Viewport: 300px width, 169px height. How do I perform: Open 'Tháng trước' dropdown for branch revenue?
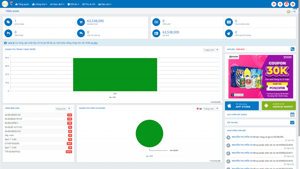(211, 109)
